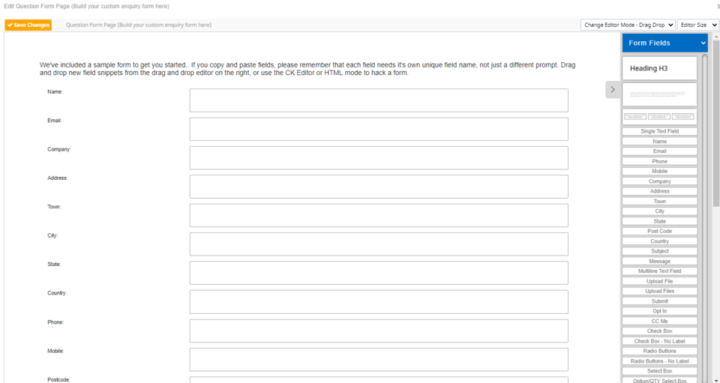Click the "Mobile:" label in the form

click(55, 351)
